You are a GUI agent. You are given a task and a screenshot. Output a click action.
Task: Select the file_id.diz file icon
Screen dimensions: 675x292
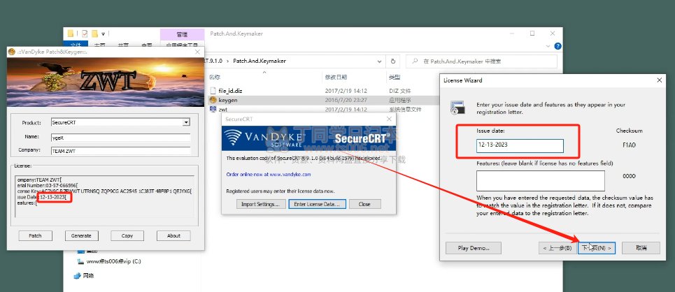pos(213,91)
